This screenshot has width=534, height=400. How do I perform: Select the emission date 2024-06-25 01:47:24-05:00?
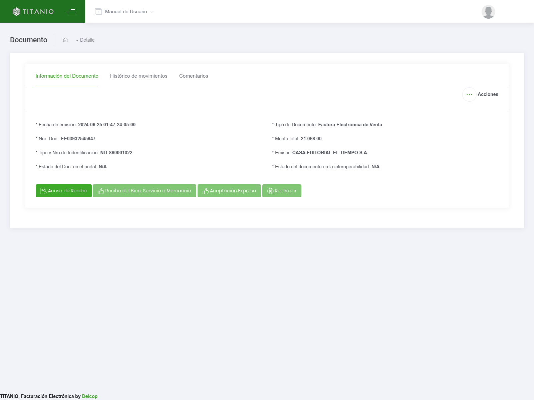tap(107, 125)
